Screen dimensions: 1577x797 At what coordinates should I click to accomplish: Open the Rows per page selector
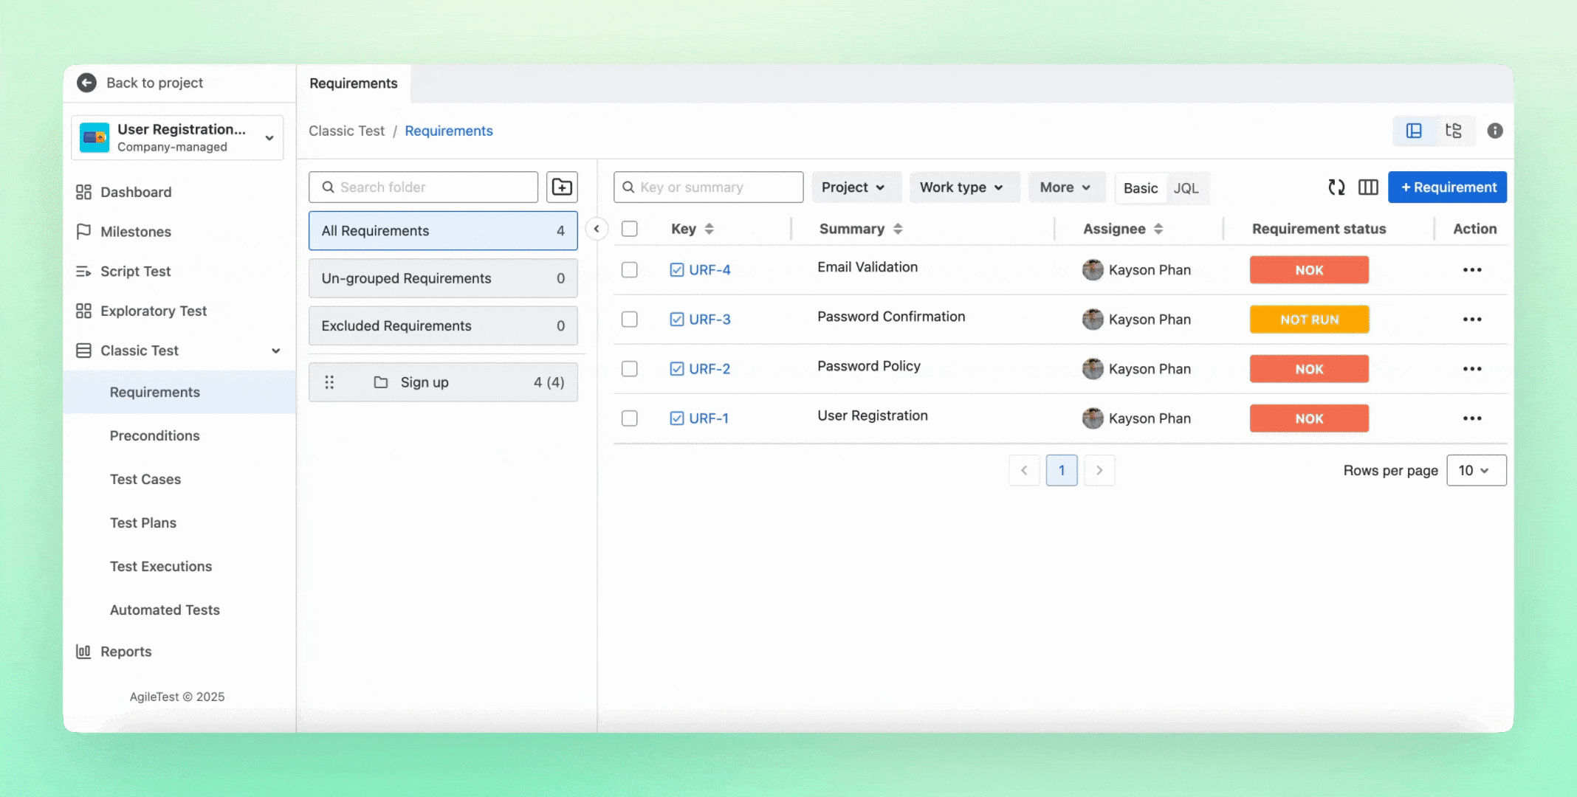click(1475, 470)
